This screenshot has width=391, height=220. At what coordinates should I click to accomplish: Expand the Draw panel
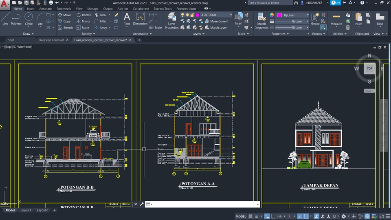pos(28,34)
